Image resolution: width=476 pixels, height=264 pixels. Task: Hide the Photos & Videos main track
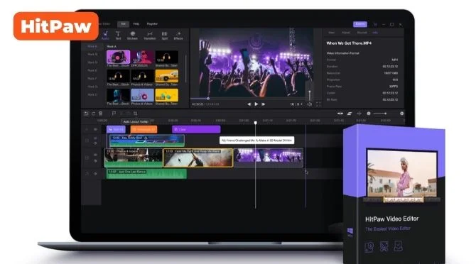pyautogui.click(x=95, y=155)
